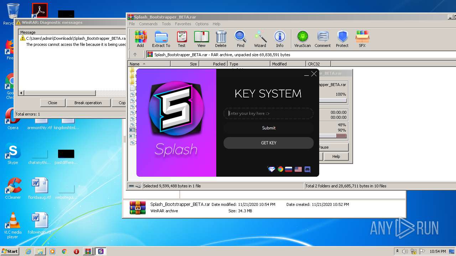
Task: Click the WinRAR archive path address bar
Action: (300, 55)
